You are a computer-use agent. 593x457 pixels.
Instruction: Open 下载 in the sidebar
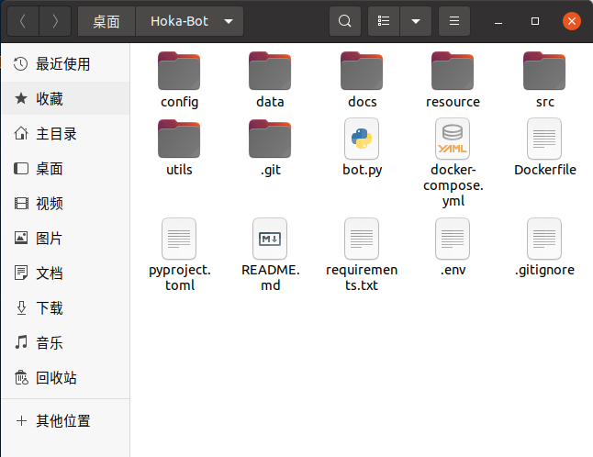click(50, 307)
